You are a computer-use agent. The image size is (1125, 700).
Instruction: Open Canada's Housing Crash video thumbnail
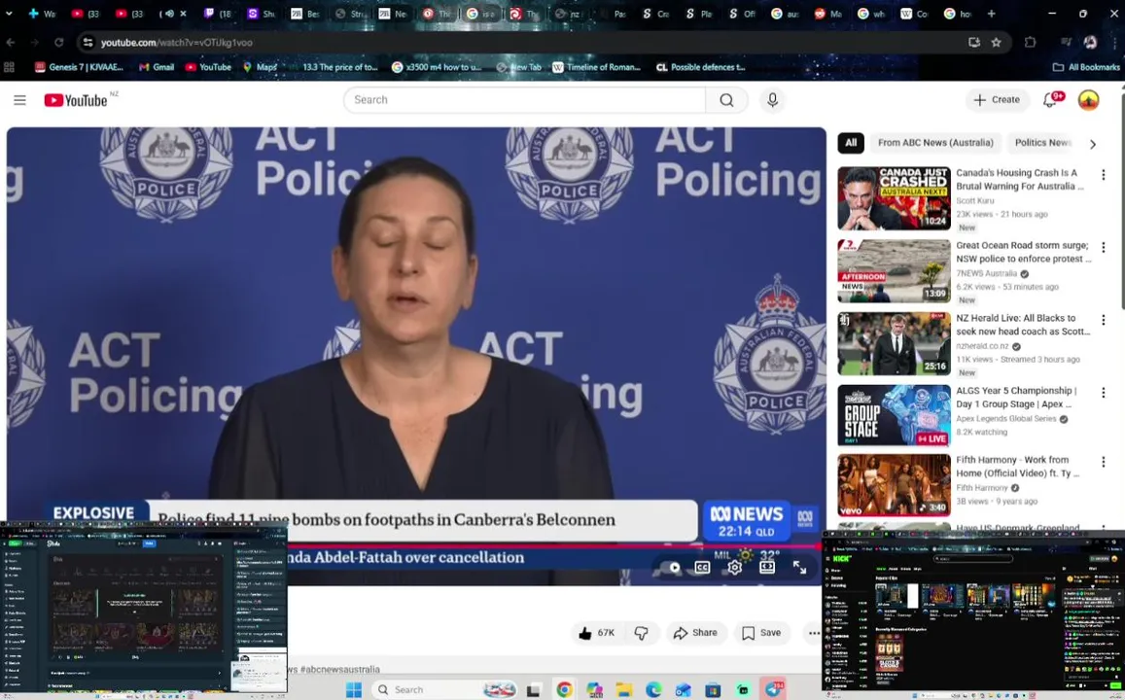[x=894, y=198]
